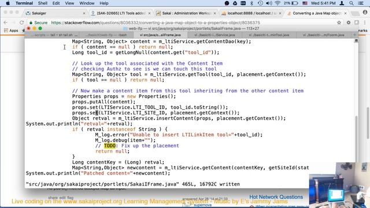Viewport: 370px width, 208px height.
Task: Switch to the localhost:8888 browser tab
Action: [251, 13]
